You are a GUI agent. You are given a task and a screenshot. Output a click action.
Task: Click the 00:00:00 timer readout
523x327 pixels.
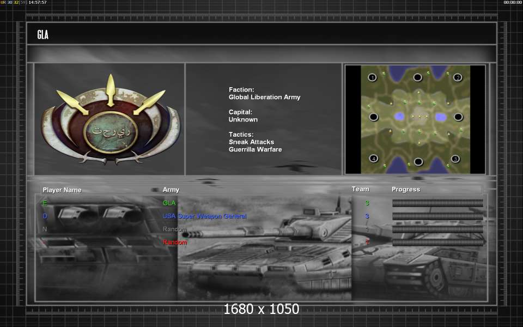(x=513, y=2)
